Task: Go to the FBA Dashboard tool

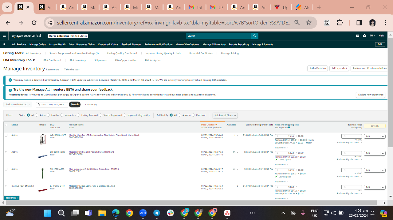Action: point(52,60)
